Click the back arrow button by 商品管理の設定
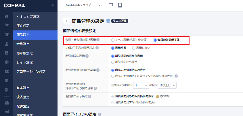Viewport: 243px width, 116px height. tap(66, 21)
